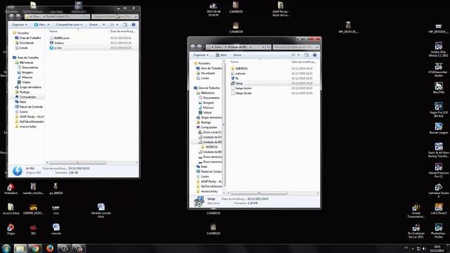Open Firefox from the taskbar
Image resolution: width=450 pixels, height=253 pixels.
[x=50, y=248]
